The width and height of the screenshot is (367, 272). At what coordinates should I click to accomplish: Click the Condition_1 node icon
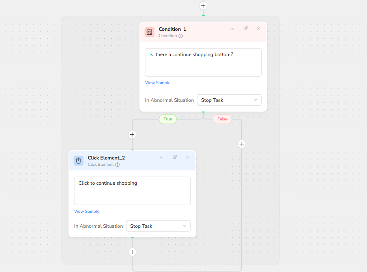click(149, 32)
